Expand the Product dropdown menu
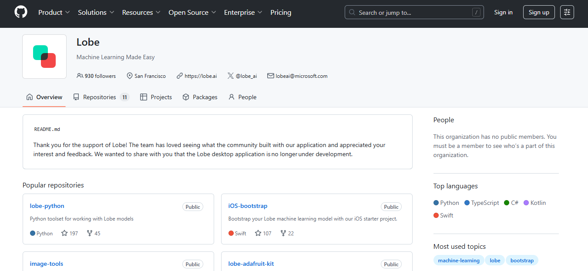Screen dimensions: 588x271 54,13
